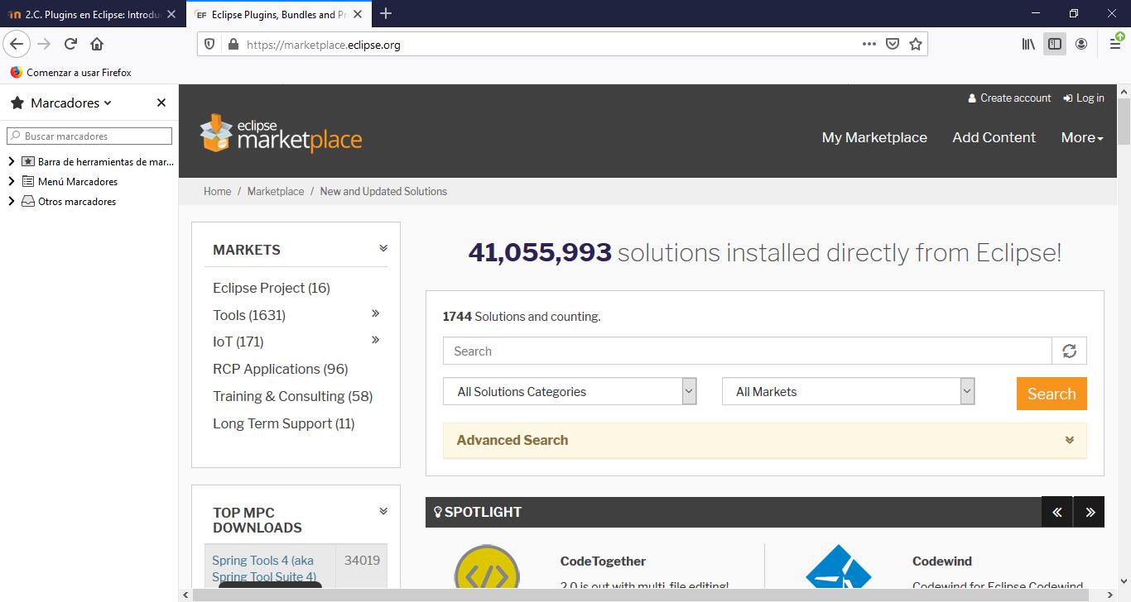Expand the 'Otros marcadores' folder
Screen dimensions: 1131x602
tap(12, 201)
